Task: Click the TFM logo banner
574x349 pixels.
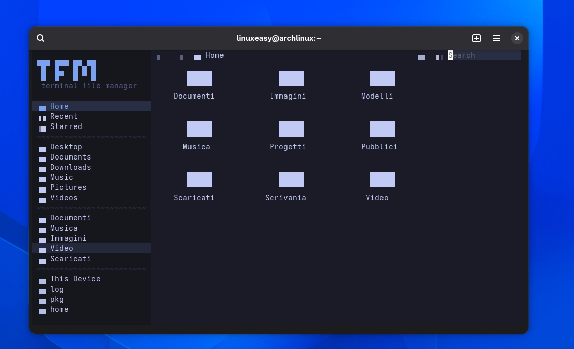Action: [67, 71]
